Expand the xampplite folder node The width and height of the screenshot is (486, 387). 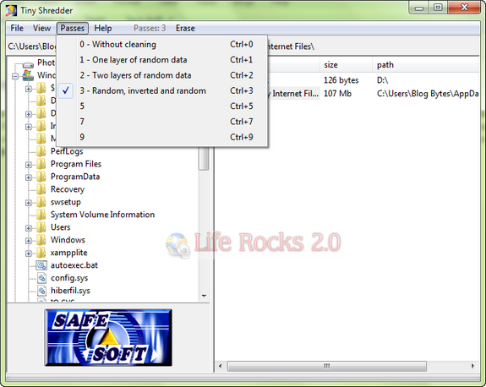point(29,253)
